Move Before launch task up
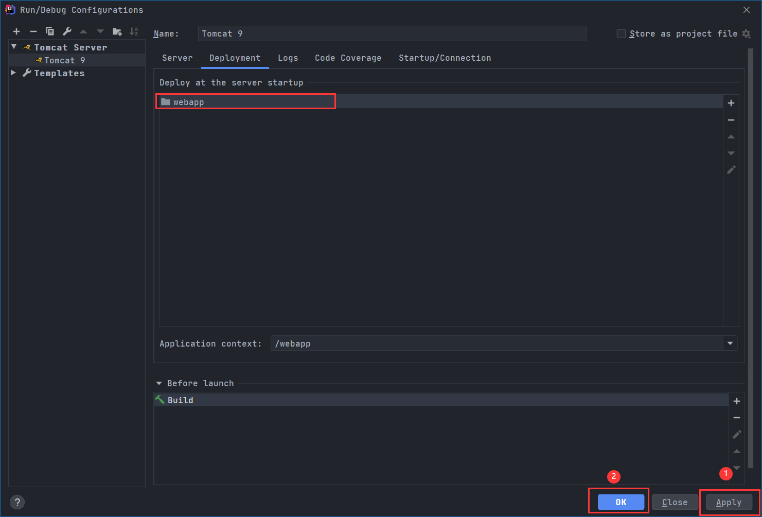This screenshot has width=762, height=517. pos(737,452)
